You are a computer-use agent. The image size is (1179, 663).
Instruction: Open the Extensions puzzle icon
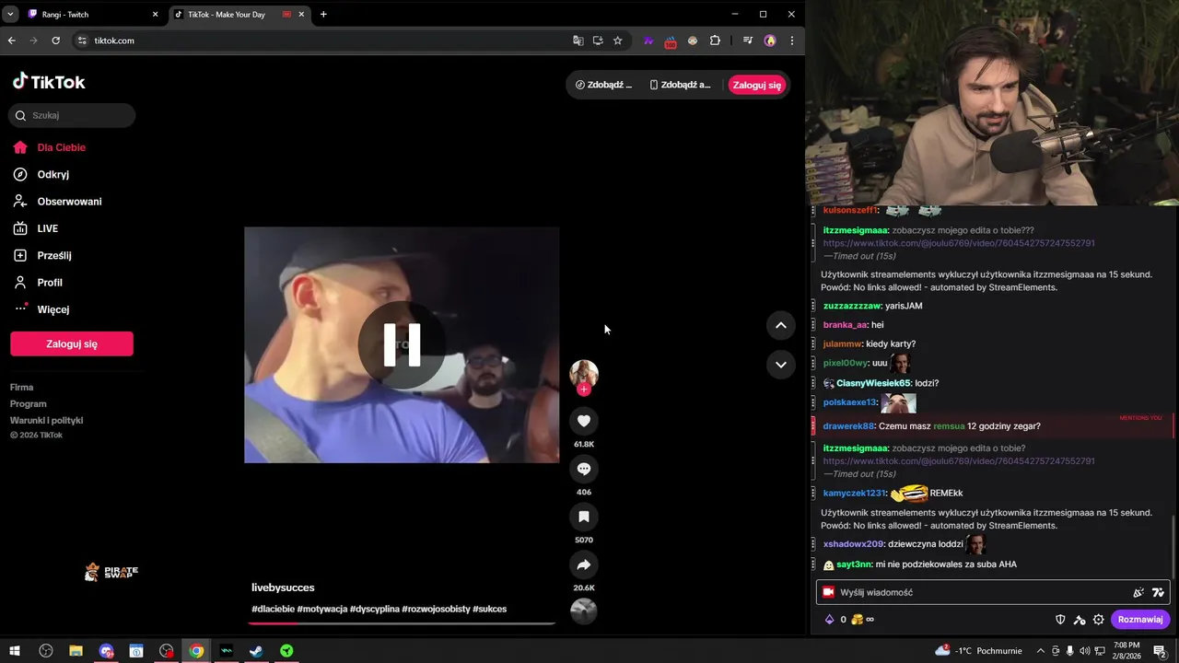[715, 41]
